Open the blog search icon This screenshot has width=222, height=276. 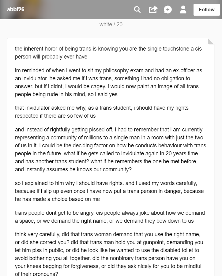[137, 9]
